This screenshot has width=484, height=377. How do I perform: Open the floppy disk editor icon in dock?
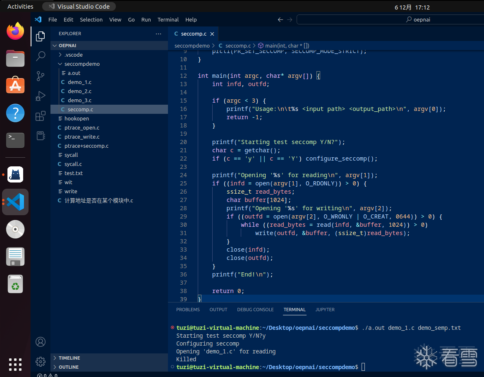(x=15, y=257)
